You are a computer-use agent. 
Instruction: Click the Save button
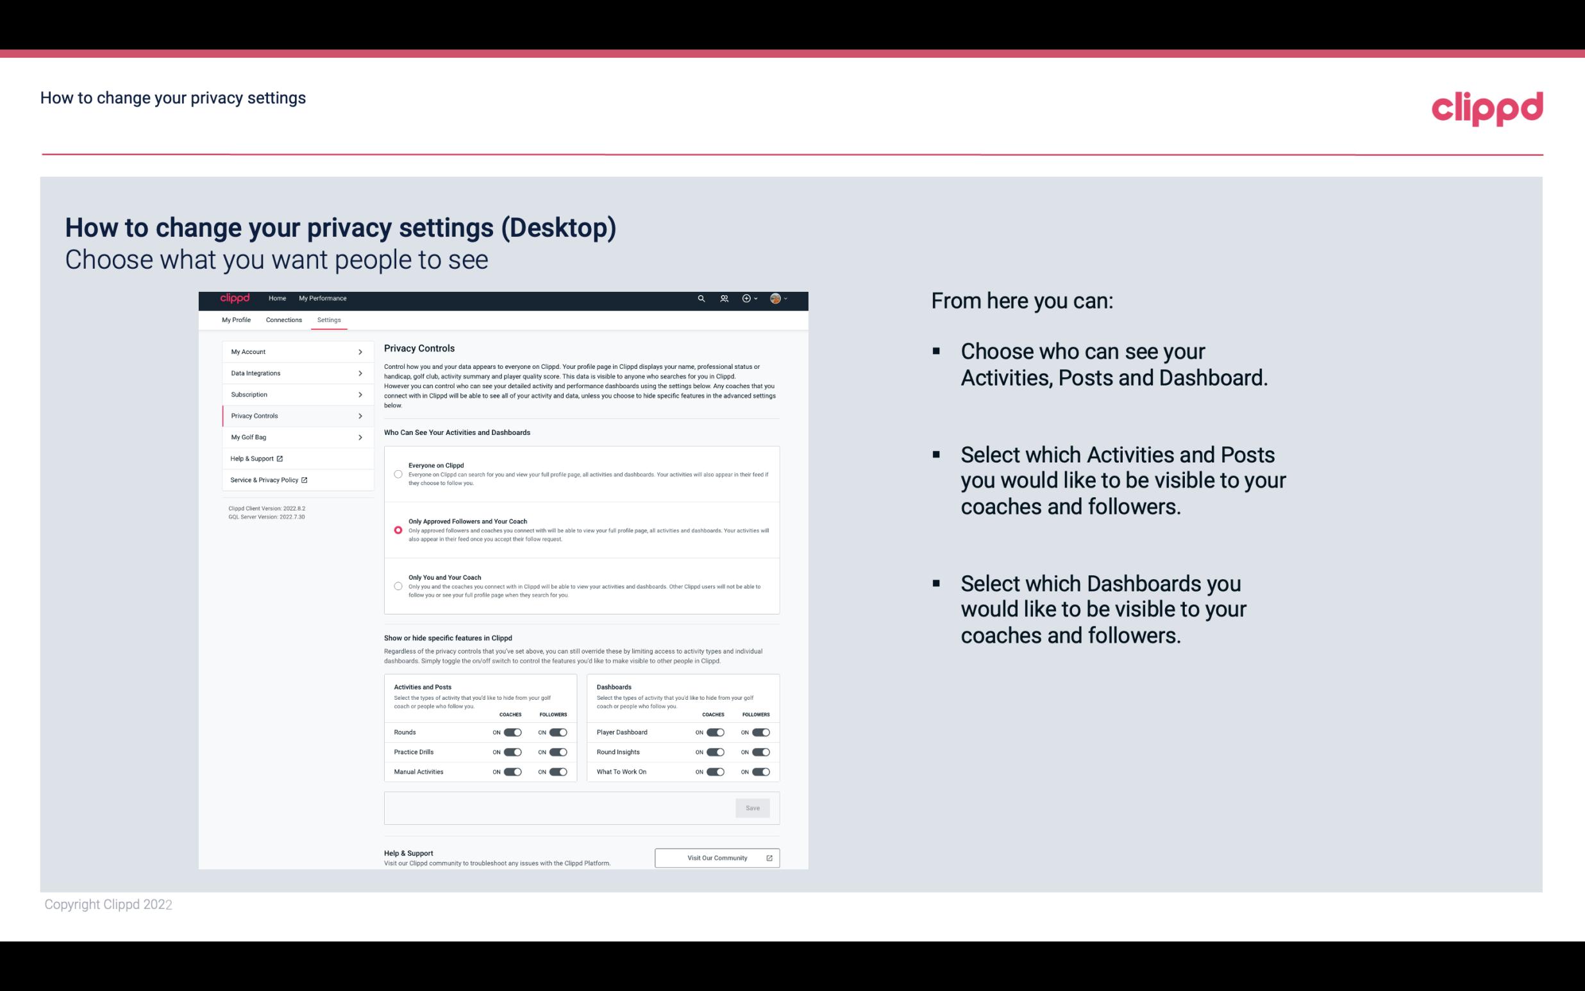pyautogui.click(x=753, y=807)
